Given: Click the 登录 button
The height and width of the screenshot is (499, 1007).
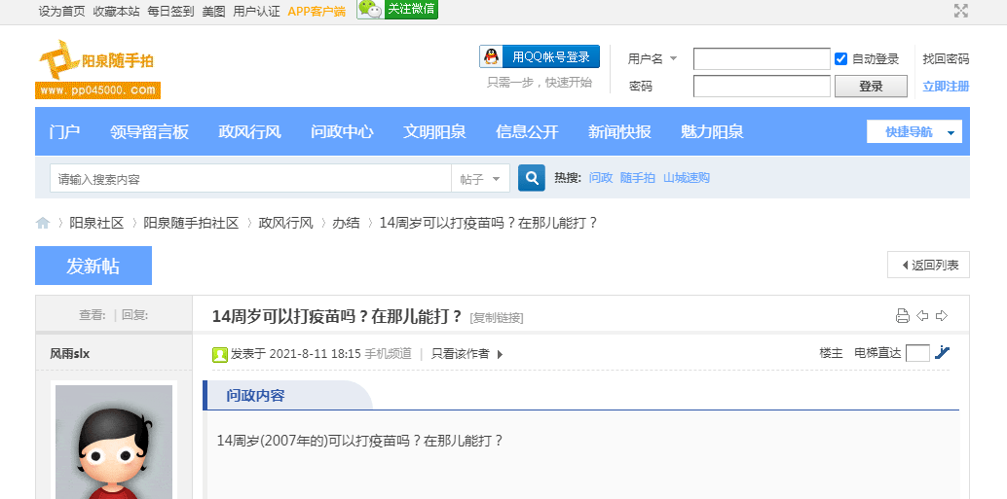Looking at the screenshot, I should point(871,87).
